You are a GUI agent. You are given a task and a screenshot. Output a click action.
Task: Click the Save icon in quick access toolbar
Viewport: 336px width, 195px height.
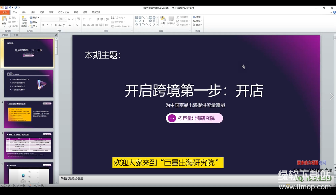click(x=6, y=8)
